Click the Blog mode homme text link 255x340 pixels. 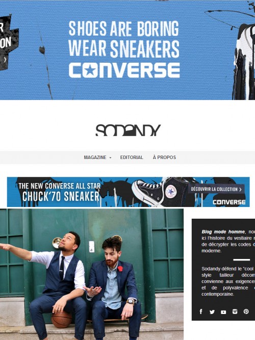point(223,232)
